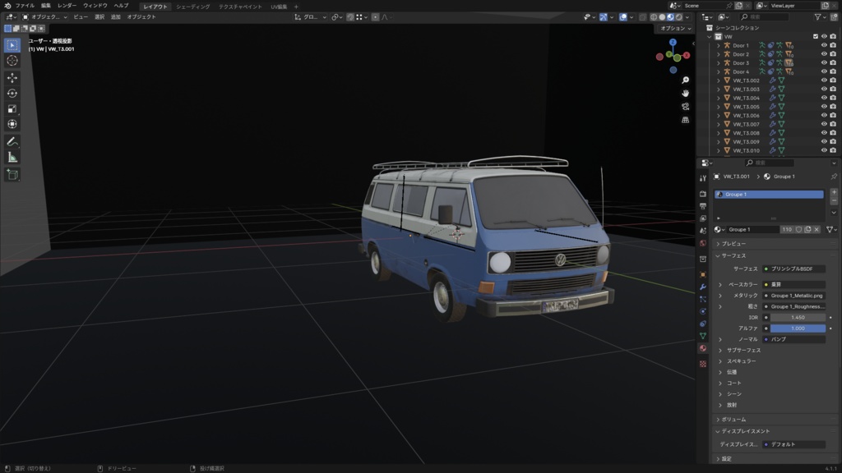The image size is (842, 473).
Task: Hide VW_T3.006 in viewport
Action: (824, 115)
